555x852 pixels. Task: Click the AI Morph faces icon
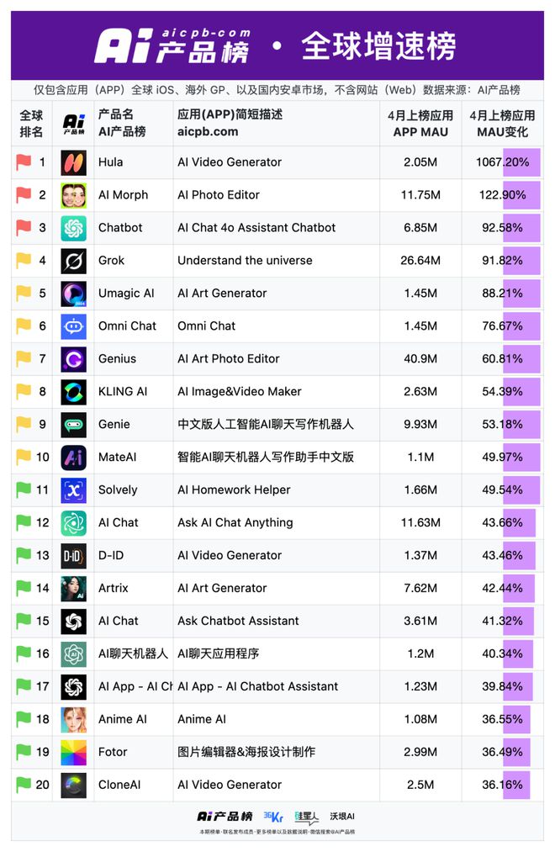pyautogui.click(x=73, y=196)
